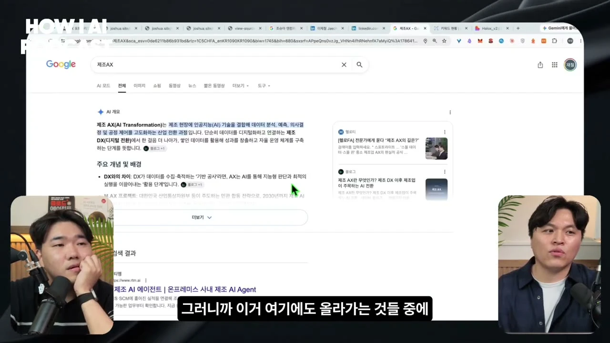Open the Google account avatar
610x343 pixels.
(x=570, y=65)
